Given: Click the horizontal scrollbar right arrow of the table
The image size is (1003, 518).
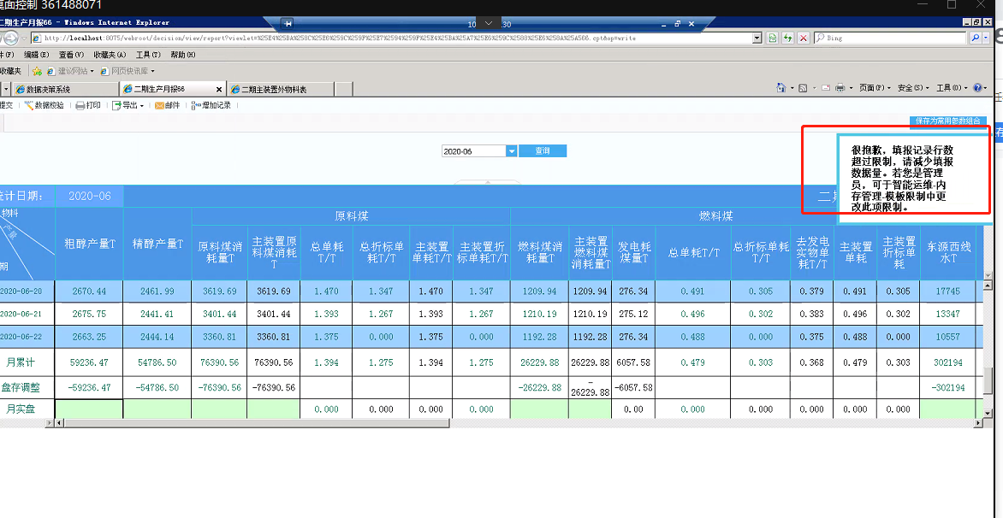Looking at the screenshot, I should (x=978, y=423).
